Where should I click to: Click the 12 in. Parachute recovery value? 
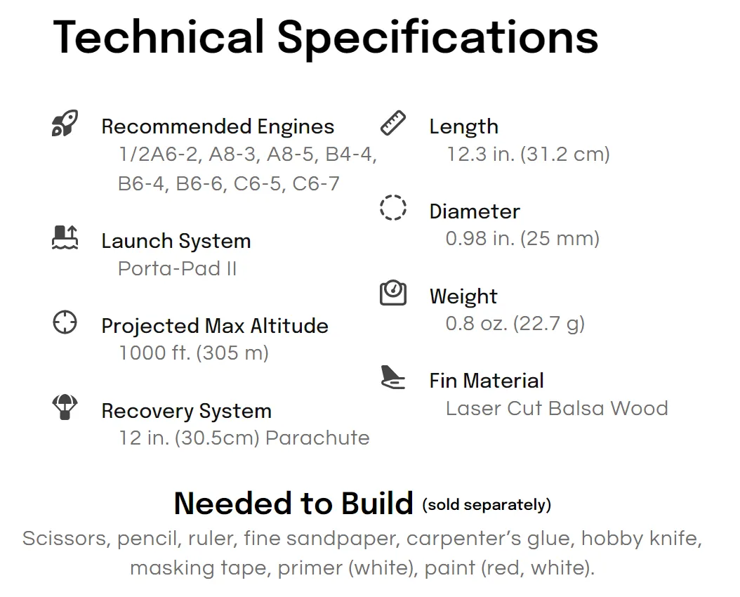pos(244,438)
